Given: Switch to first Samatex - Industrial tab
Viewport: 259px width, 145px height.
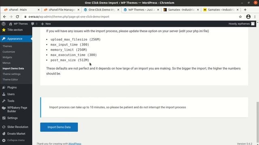Looking at the screenshot, I should pyautogui.click(x=181, y=10).
